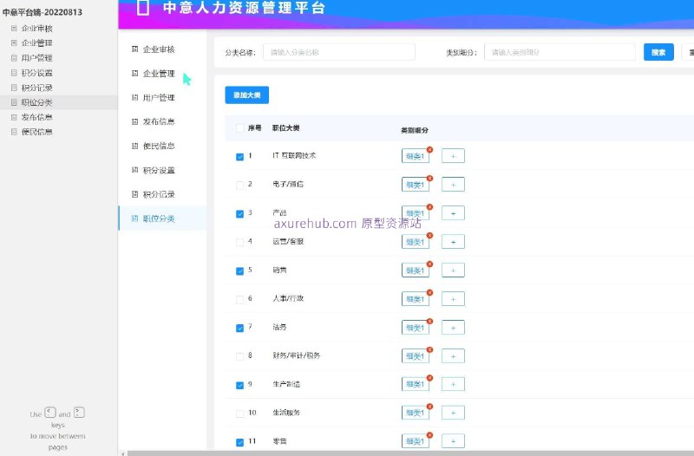Uncheck row 3 产品 checkbox
The height and width of the screenshot is (456, 694).
pyautogui.click(x=240, y=213)
